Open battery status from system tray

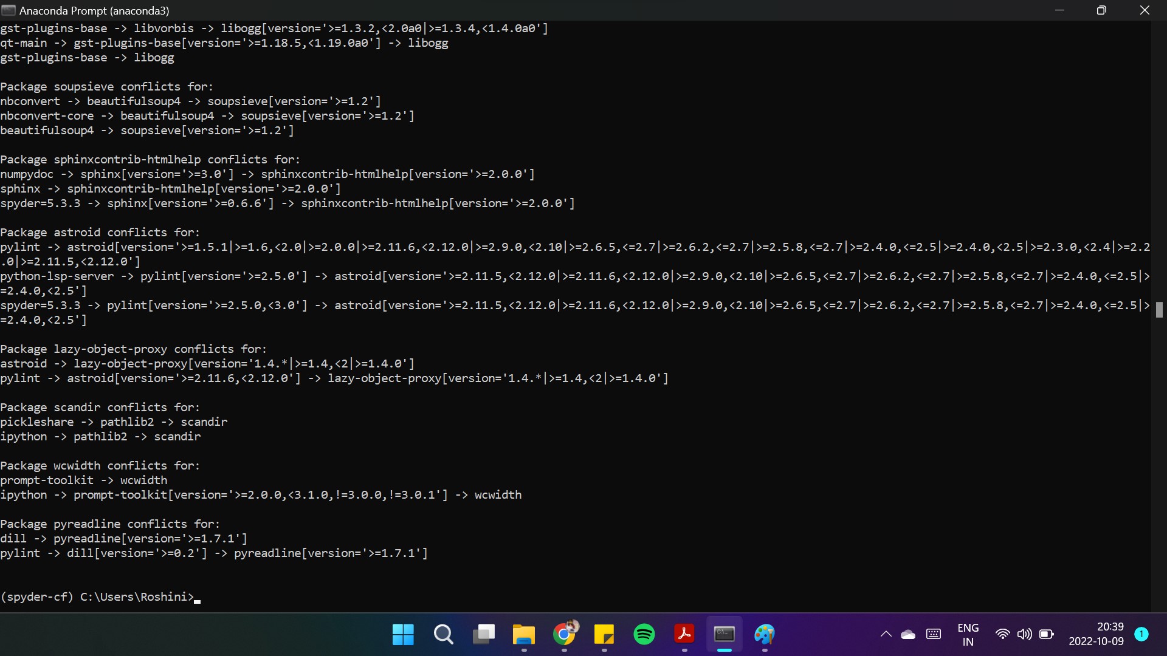click(1047, 634)
